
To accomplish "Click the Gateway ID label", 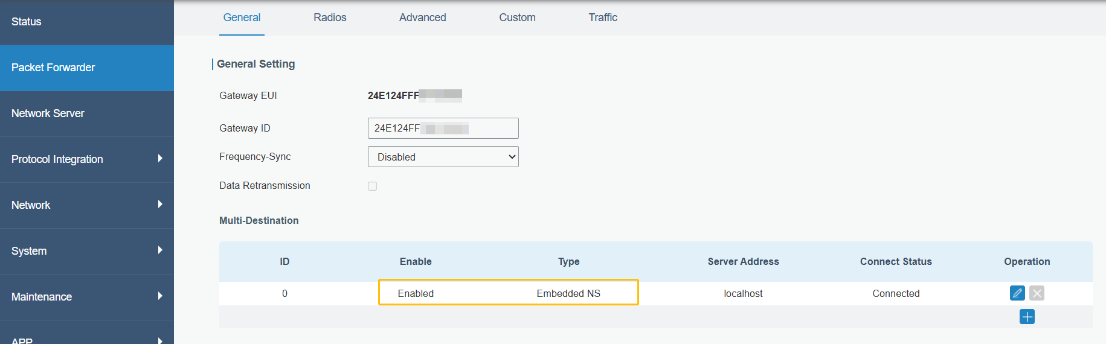I will pyautogui.click(x=245, y=128).
